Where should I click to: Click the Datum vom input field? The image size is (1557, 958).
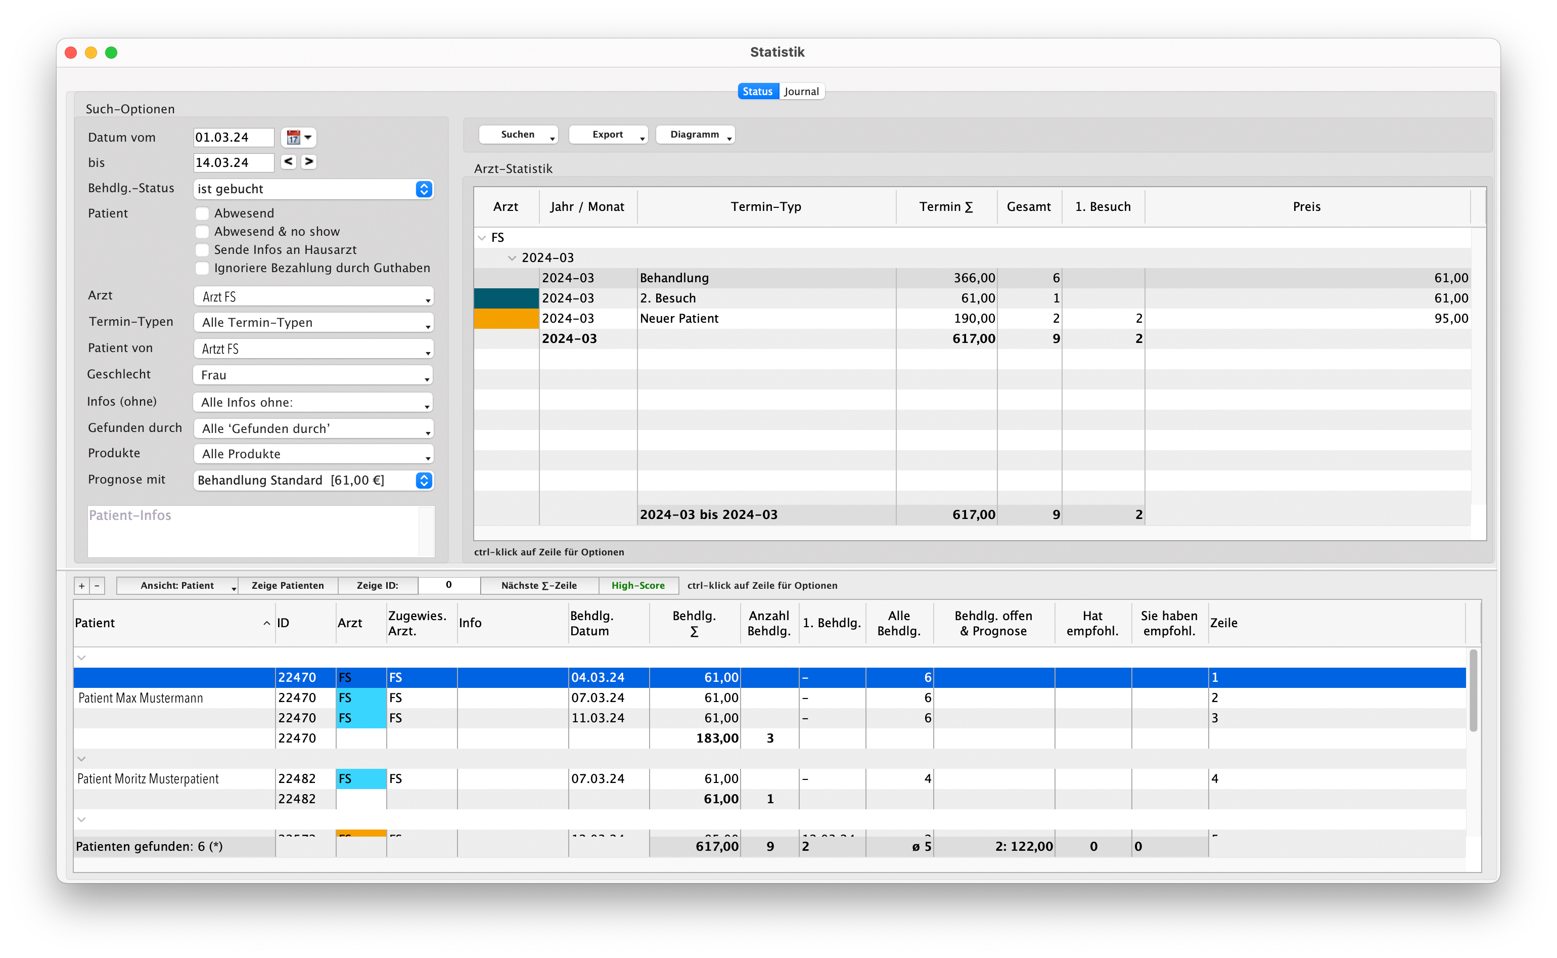pyautogui.click(x=233, y=137)
